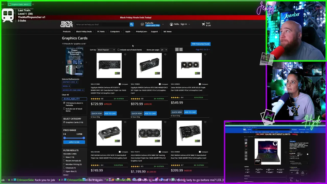Click the next page arrow in pagination

pyautogui.click(x=209, y=50)
